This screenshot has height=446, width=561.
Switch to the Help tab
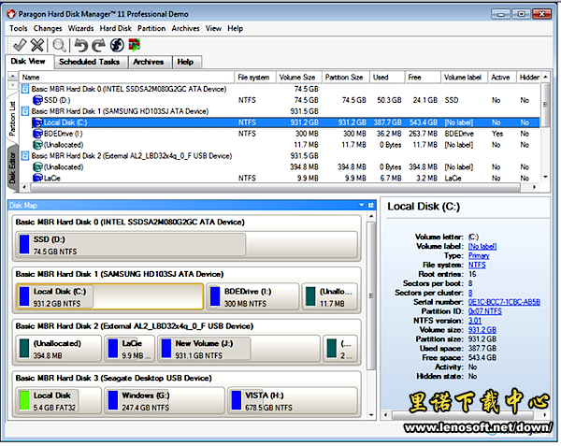tap(185, 62)
